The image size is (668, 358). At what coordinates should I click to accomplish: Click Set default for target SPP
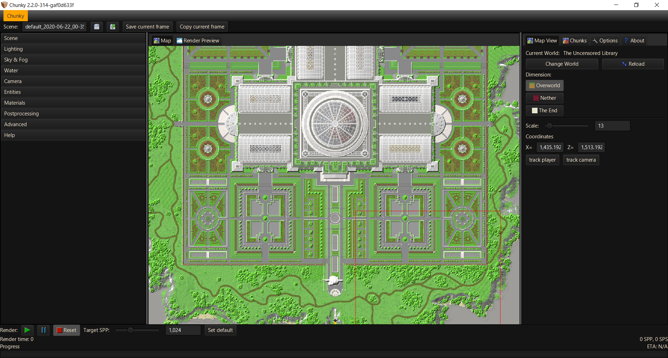[x=220, y=330]
